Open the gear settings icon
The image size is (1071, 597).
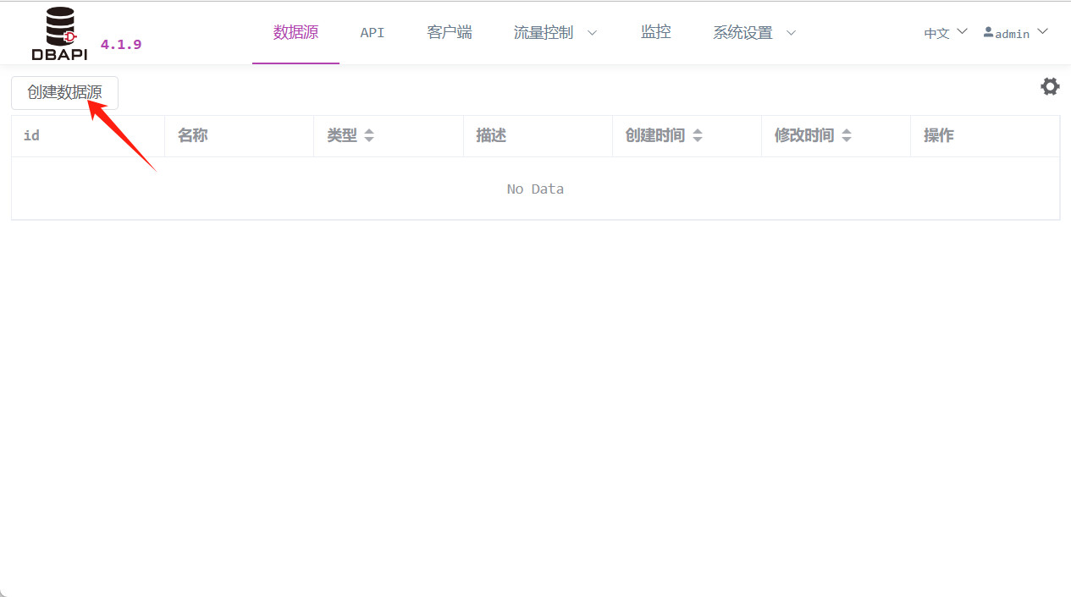[1050, 86]
